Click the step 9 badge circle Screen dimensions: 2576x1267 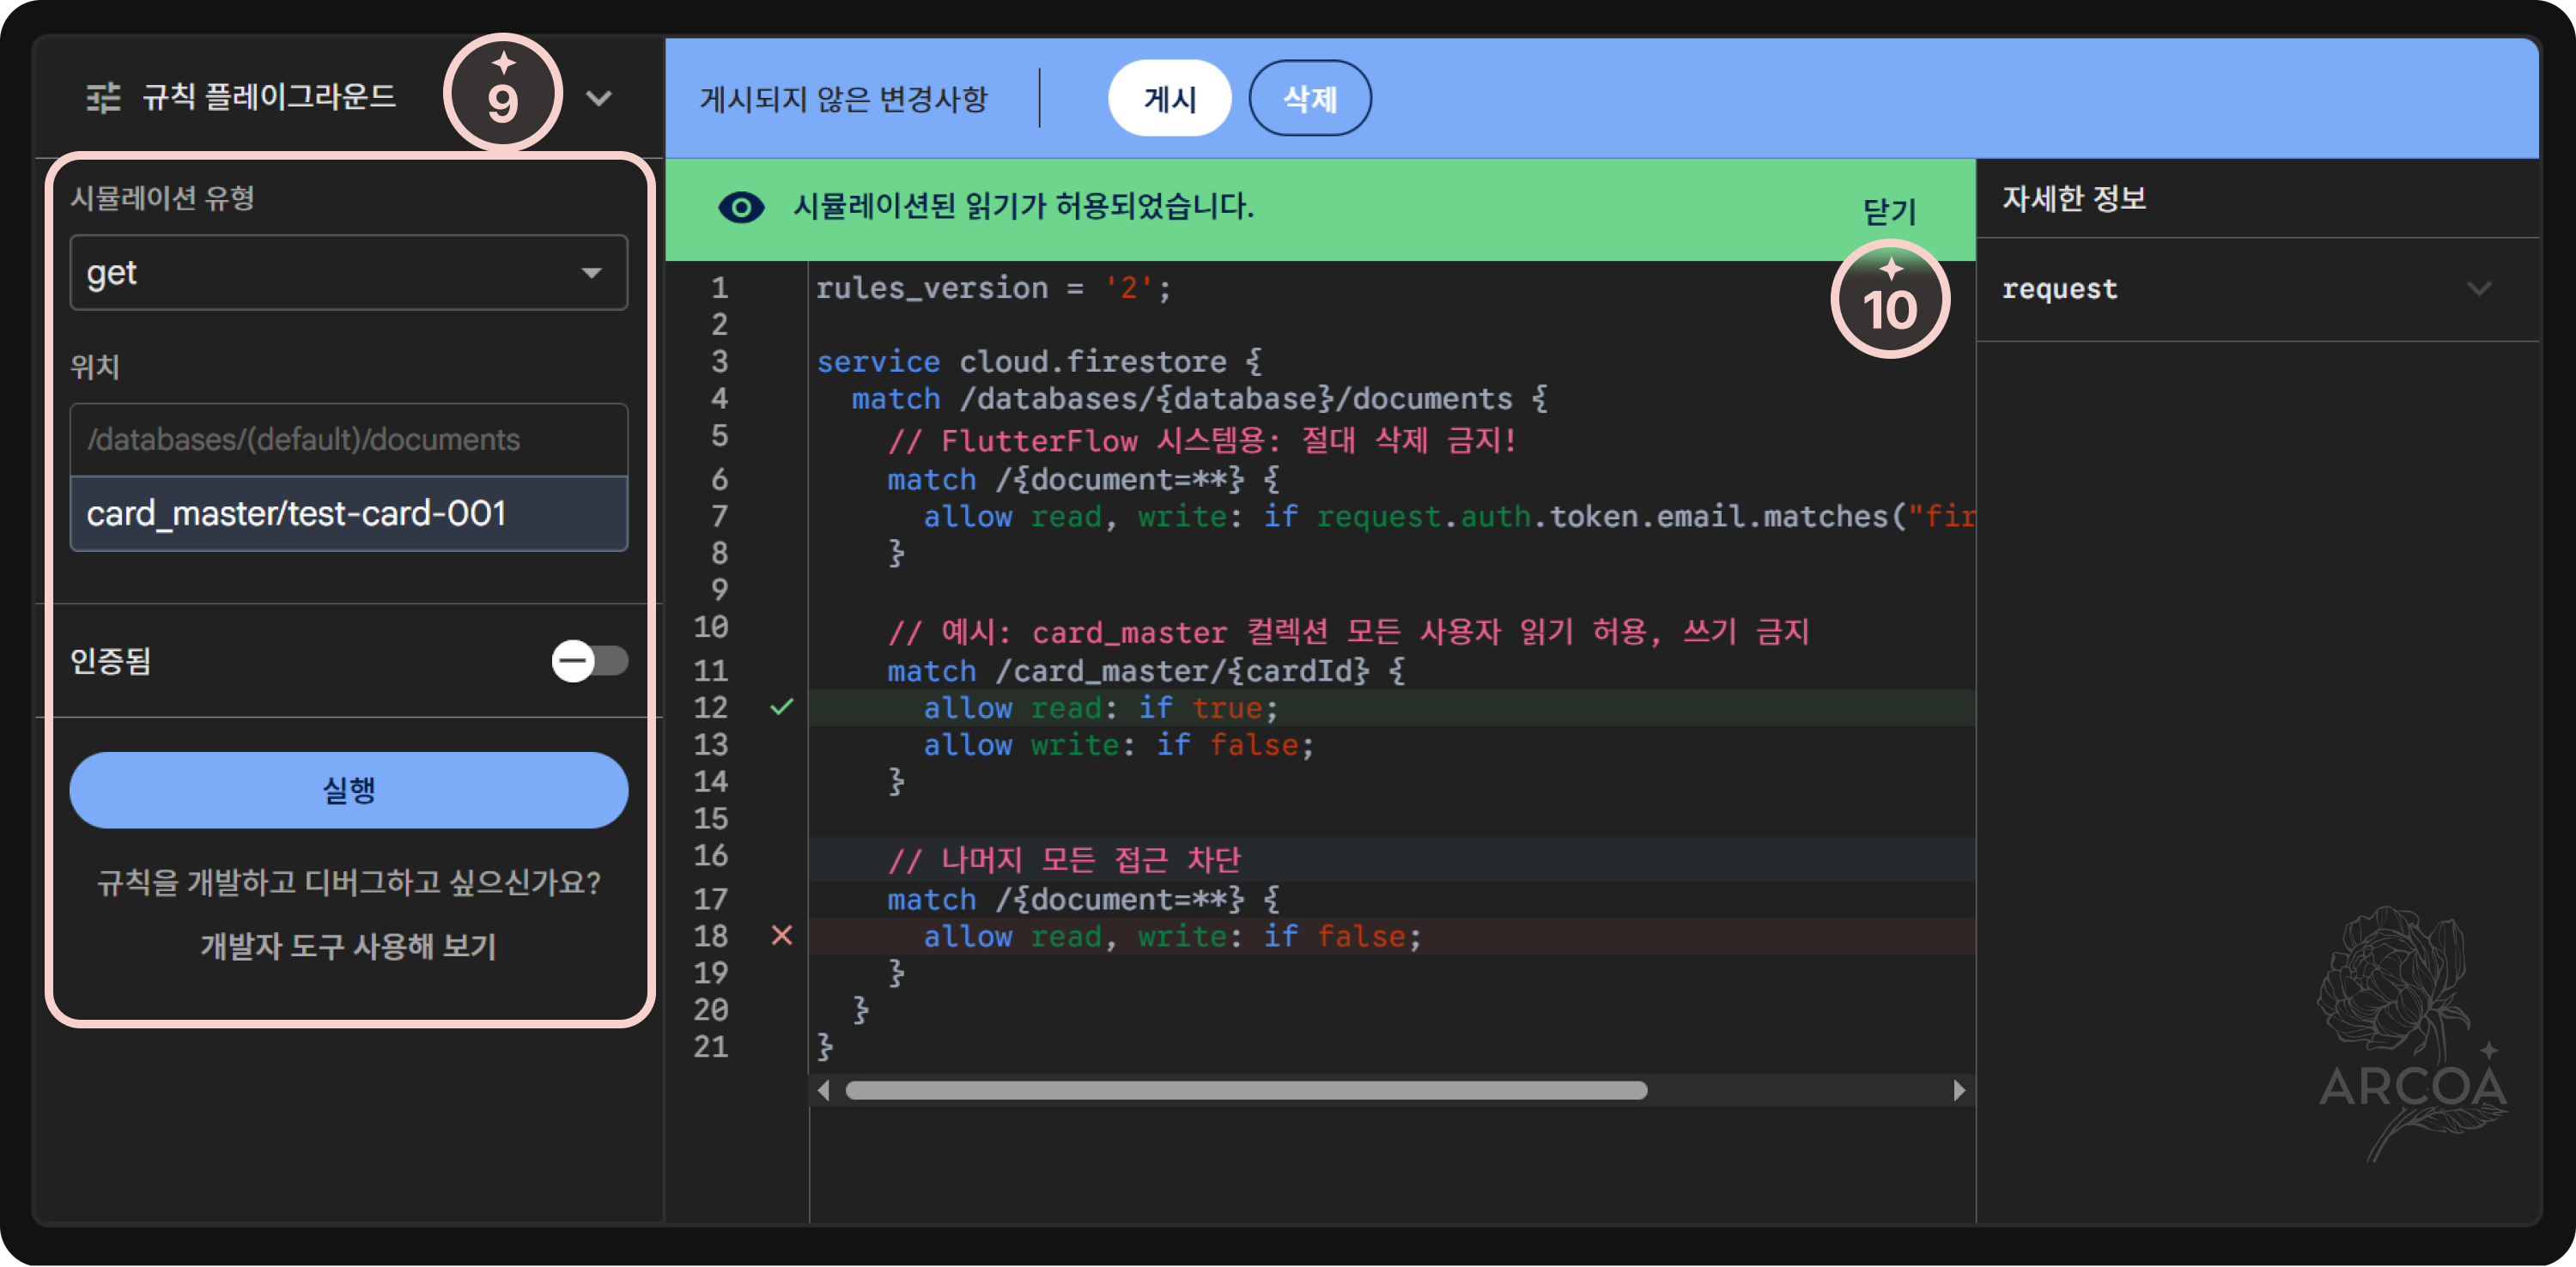[x=503, y=94]
